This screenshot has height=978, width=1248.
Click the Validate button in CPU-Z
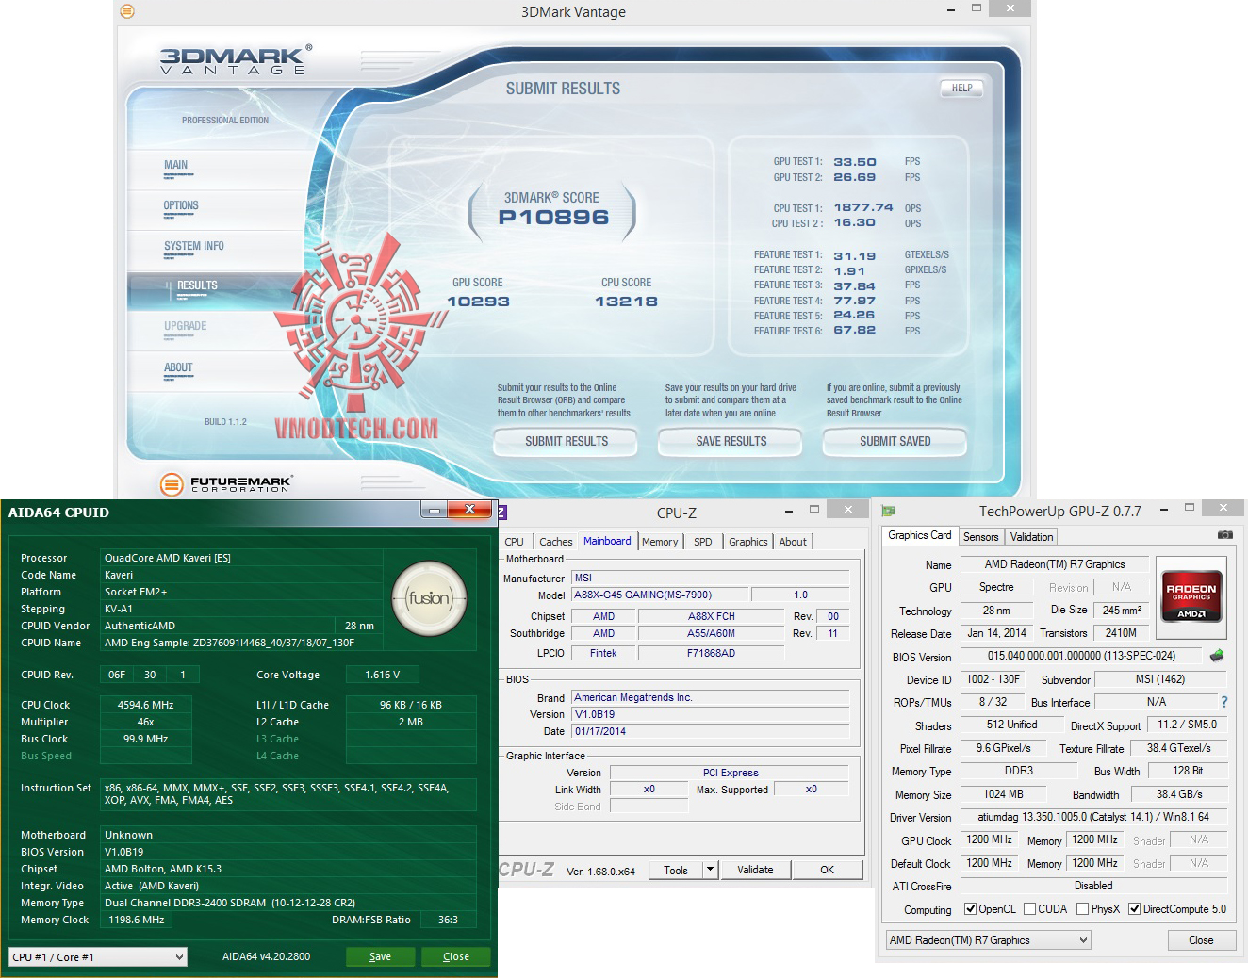click(755, 870)
